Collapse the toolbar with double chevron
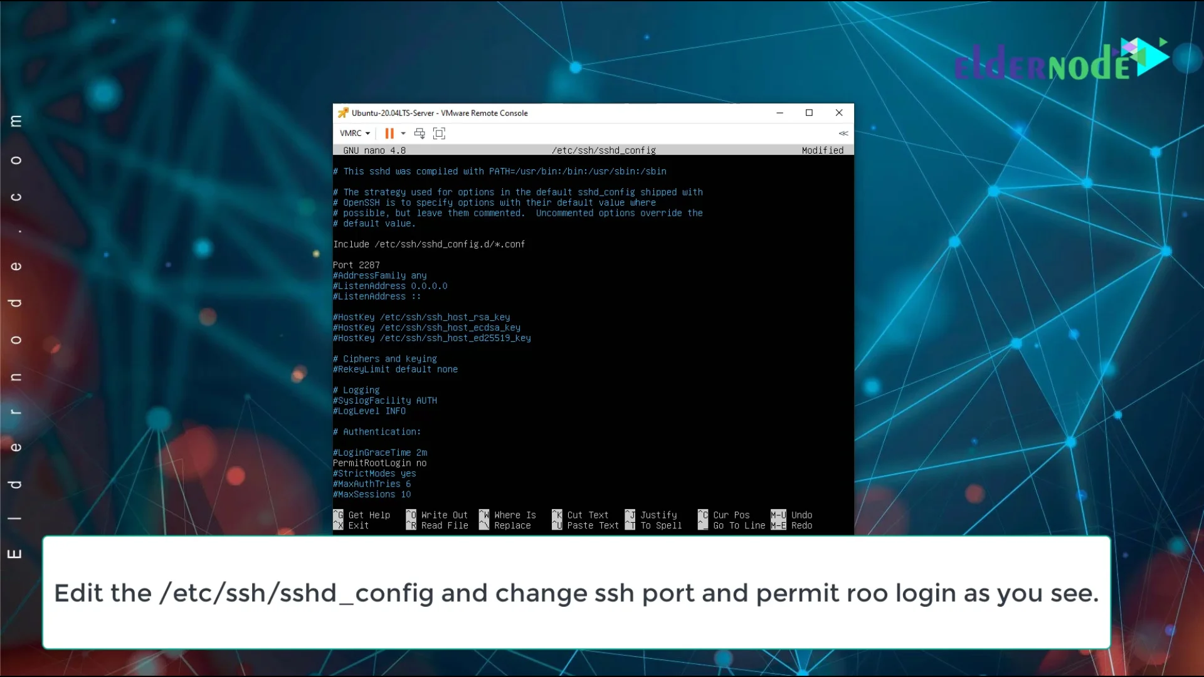The height and width of the screenshot is (677, 1204). [843, 133]
